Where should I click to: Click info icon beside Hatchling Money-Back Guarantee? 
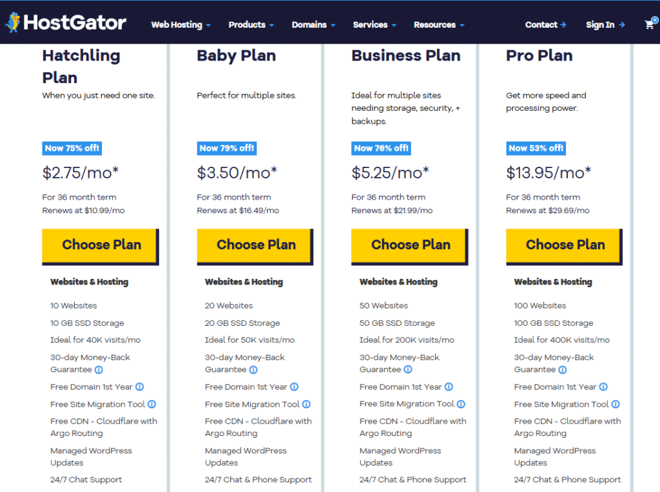pos(99,370)
